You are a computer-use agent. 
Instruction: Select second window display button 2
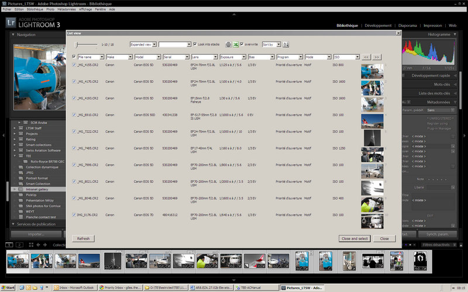(19, 245)
